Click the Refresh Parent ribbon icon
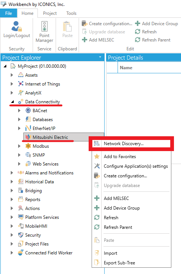The width and height of the screenshot is (181, 274). pos(138,40)
